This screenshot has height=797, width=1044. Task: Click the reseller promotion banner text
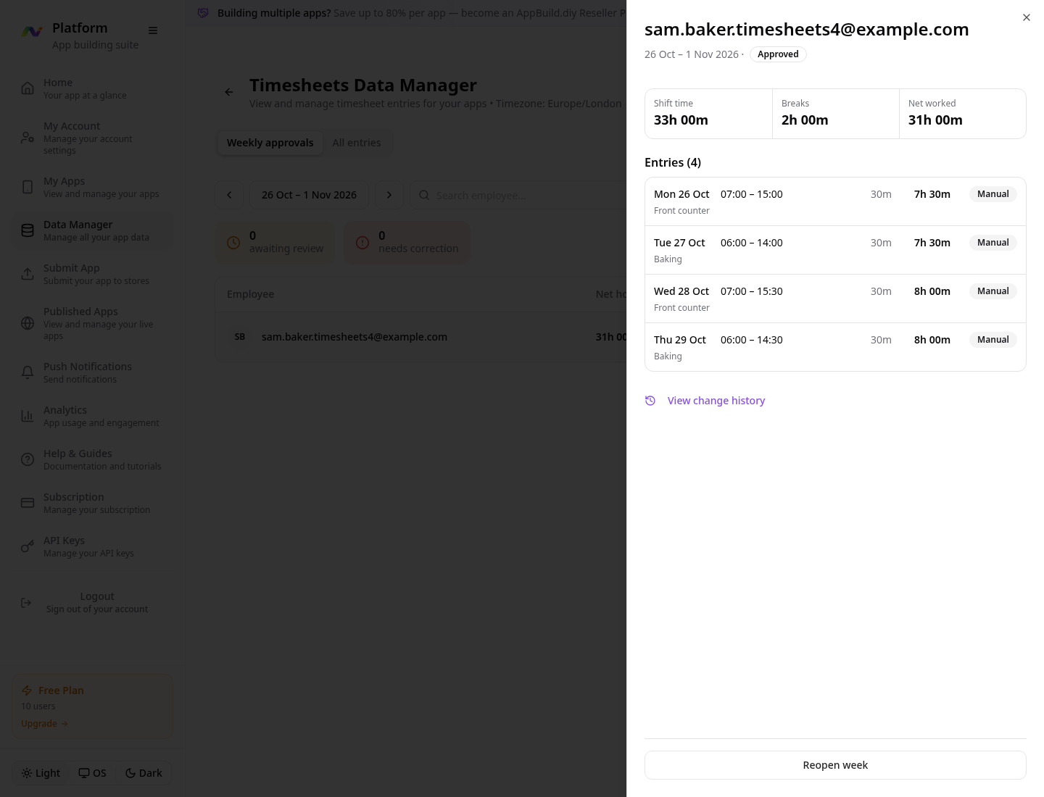tap(420, 13)
